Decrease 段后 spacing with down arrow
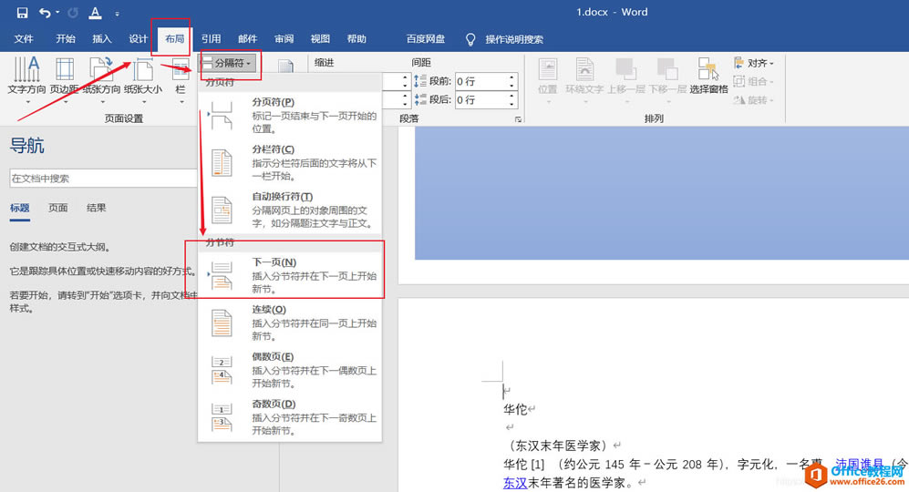 tap(511, 104)
